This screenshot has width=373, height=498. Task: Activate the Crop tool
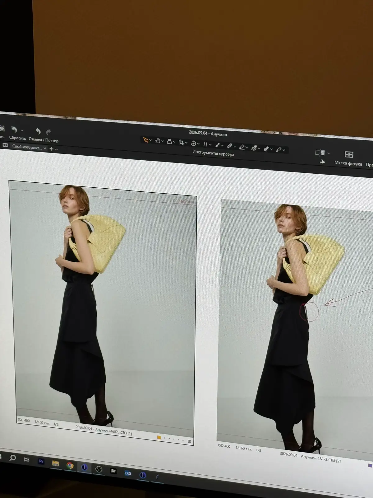pos(182,143)
